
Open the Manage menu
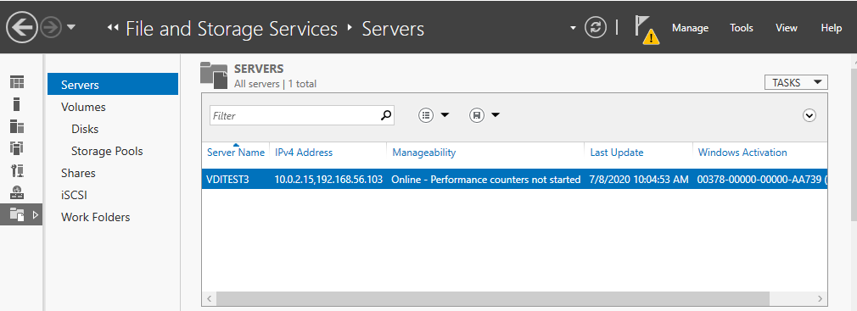690,28
